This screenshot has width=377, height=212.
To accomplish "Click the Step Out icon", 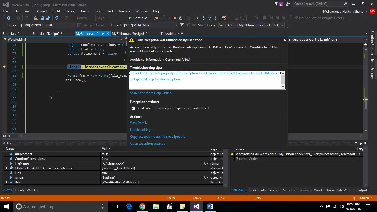I will point(216,18).
